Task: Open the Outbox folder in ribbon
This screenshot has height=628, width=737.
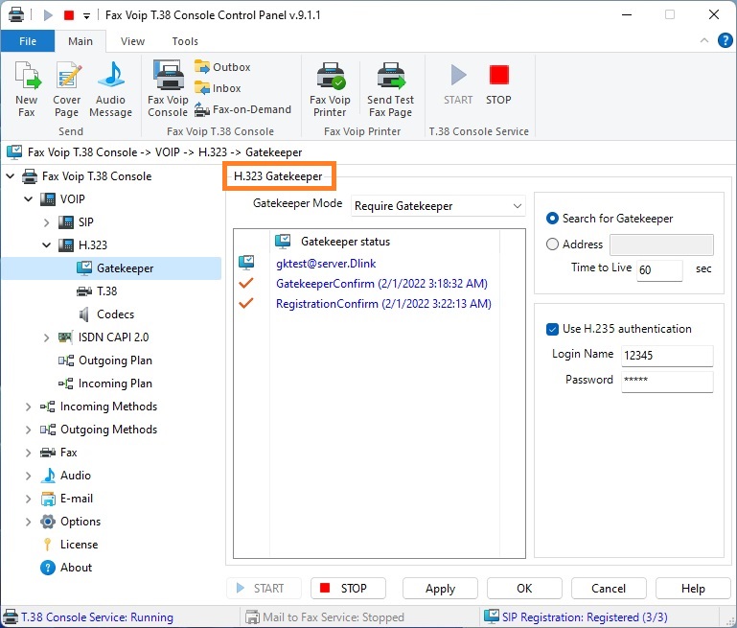Action: pos(222,67)
